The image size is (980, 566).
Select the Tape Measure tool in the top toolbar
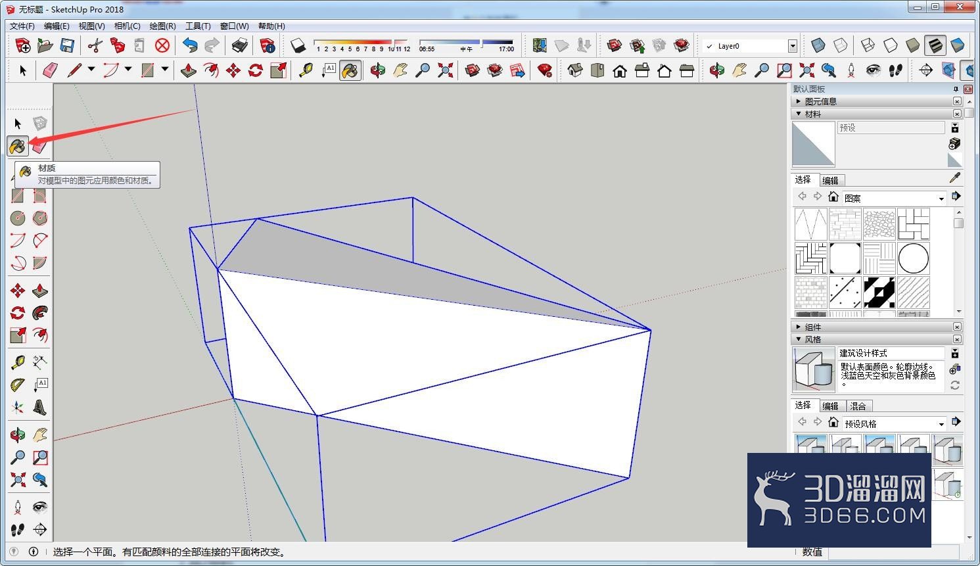pos(306,70)
